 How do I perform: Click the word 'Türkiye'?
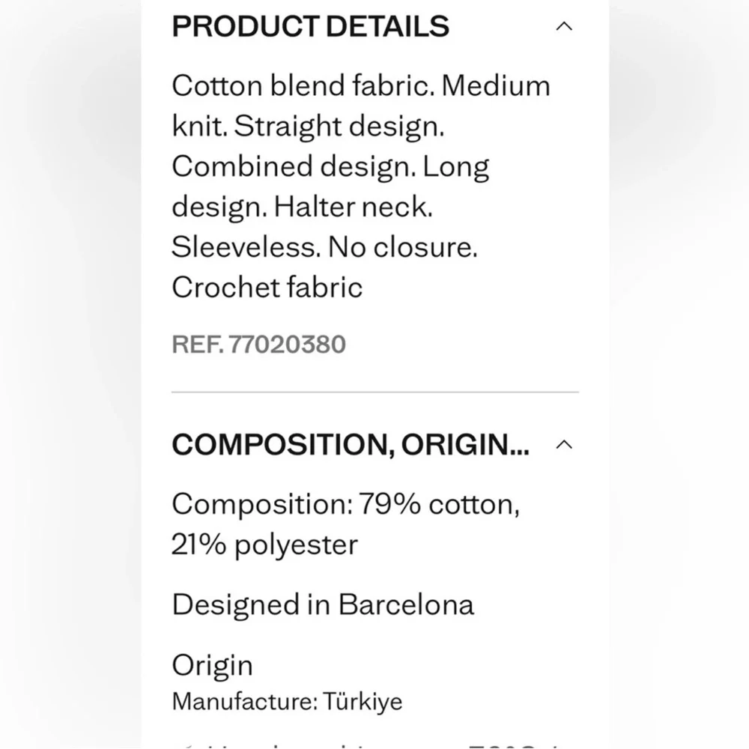pyautogui.click(x=363, y=701)
